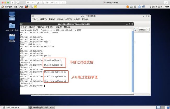The height and width of the screenshot is (109, 170).
Task: Click the terminal vertical scrollbar
Action: point(133,62)
